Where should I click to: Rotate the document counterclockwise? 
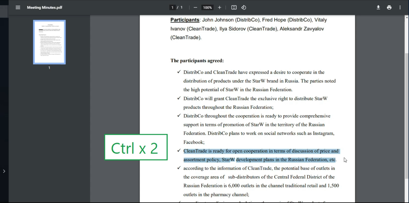(x=244, y=7)
